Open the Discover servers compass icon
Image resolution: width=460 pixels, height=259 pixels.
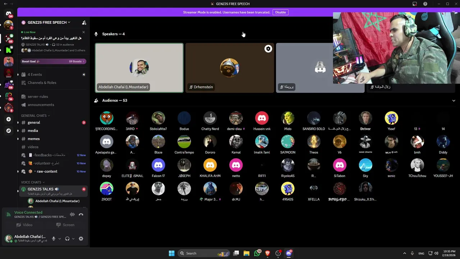click(x=9, y=131)
